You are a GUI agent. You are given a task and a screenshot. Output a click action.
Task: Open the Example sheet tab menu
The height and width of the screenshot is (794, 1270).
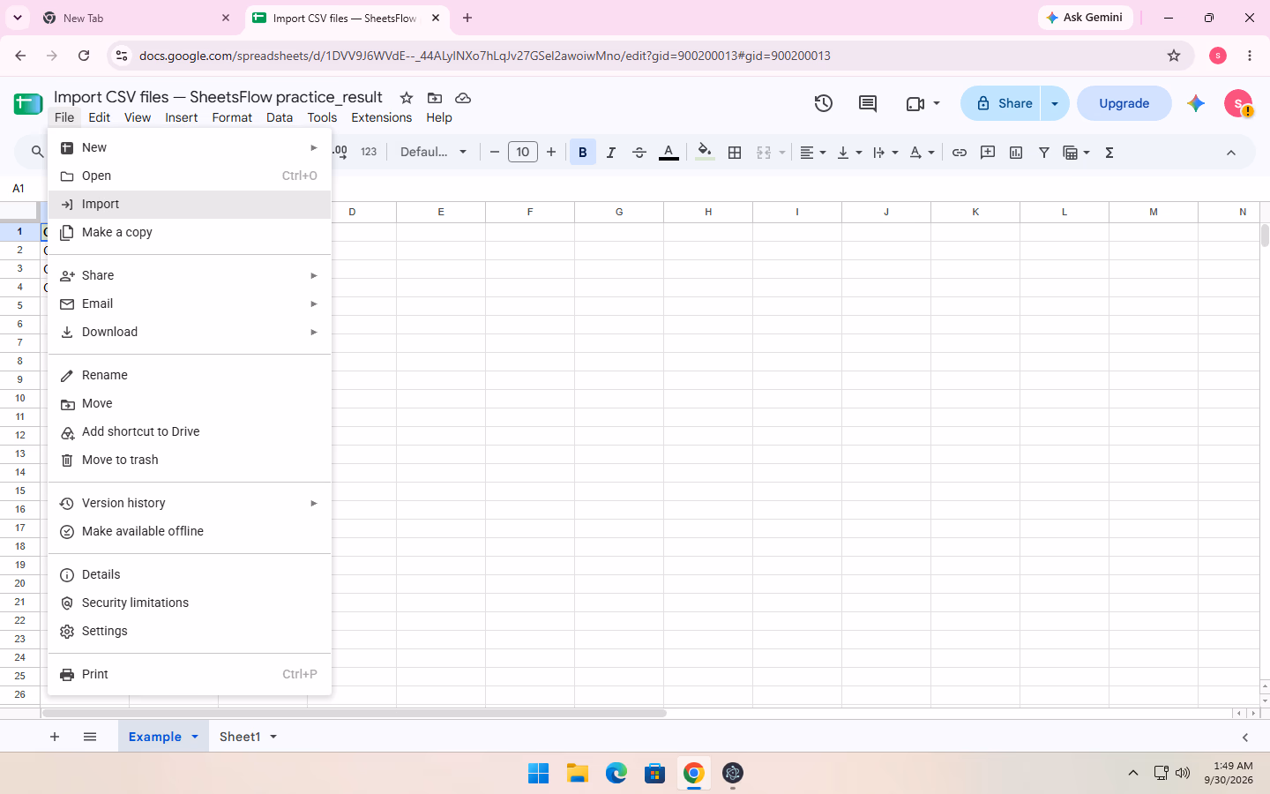[x=195, y=737]
